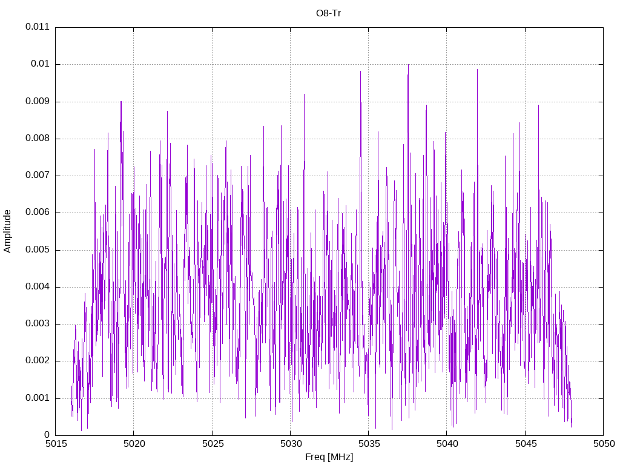Click the 0 y-axis origin label
The image size is (620, 465).
tap(47, 435)
